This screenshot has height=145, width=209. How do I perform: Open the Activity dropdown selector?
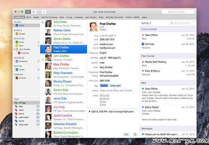pyautogui.click(x=146, y=23)
